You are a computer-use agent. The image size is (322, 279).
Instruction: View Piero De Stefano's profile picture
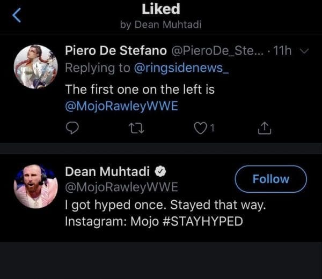click(35, 66)
